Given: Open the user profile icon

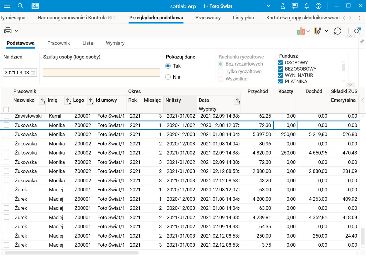Looking at the screenshot, I should coord(283,6).
